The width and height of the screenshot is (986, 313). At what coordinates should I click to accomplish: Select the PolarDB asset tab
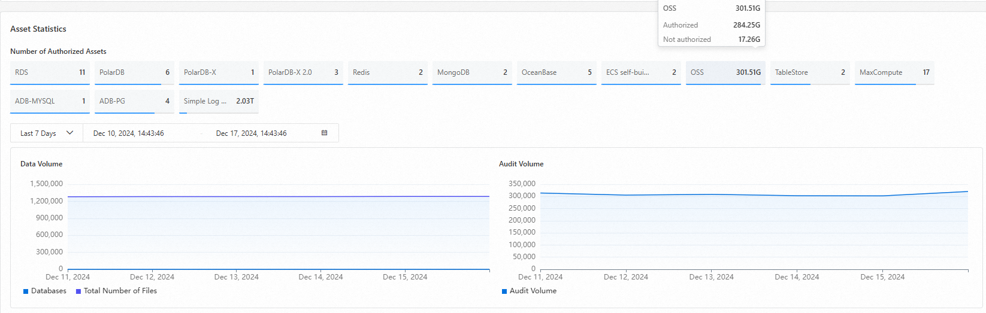click(x=134, y=72)
